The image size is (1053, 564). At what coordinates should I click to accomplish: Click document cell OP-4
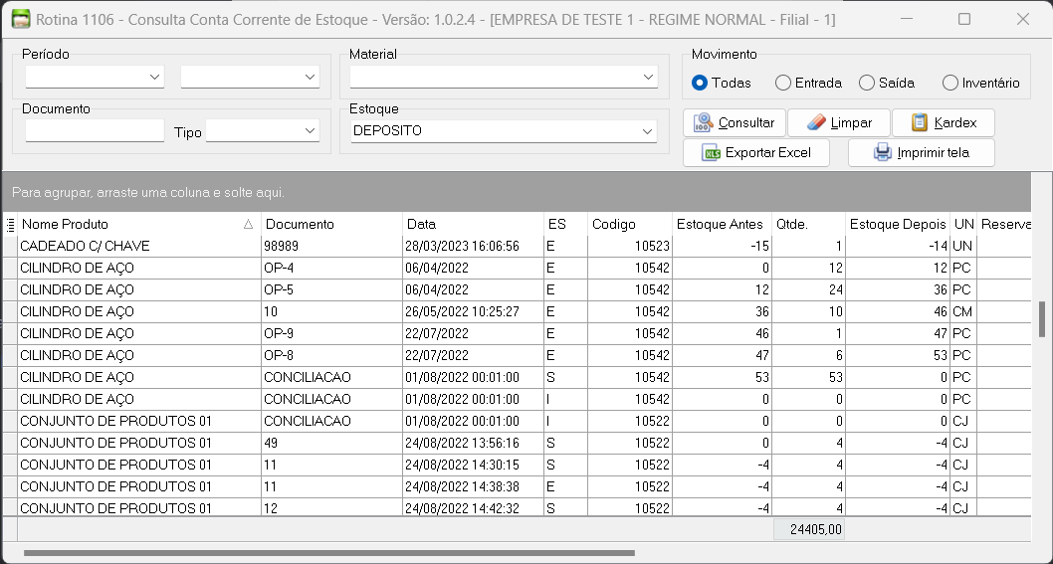pyautogui.click(x=331, y=268)
